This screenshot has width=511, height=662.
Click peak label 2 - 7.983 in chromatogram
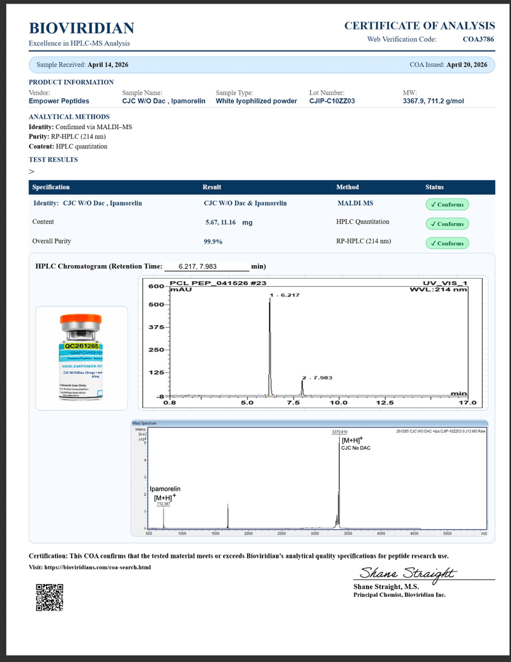pyautogui.click(x=317, y=378)
